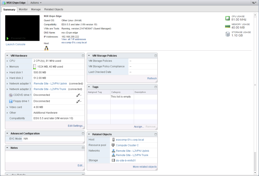Maximize the Tags panel
Image resolution: width=259 pixels, height=176 pixels.
pos(156,87)
